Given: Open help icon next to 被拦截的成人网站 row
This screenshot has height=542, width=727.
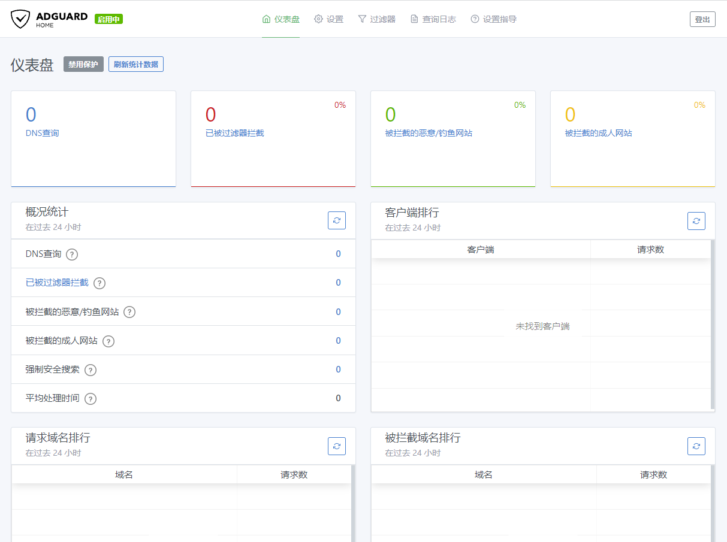Looking at the screenshot, I should [x=108, y=341].
